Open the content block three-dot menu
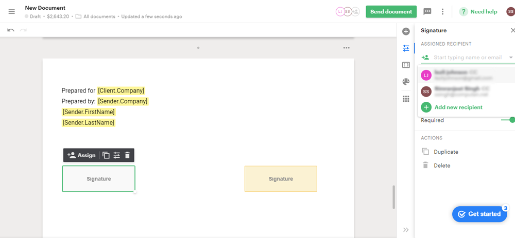The height and width of the screenshot is (238, 515). click(x=347, y=48)
